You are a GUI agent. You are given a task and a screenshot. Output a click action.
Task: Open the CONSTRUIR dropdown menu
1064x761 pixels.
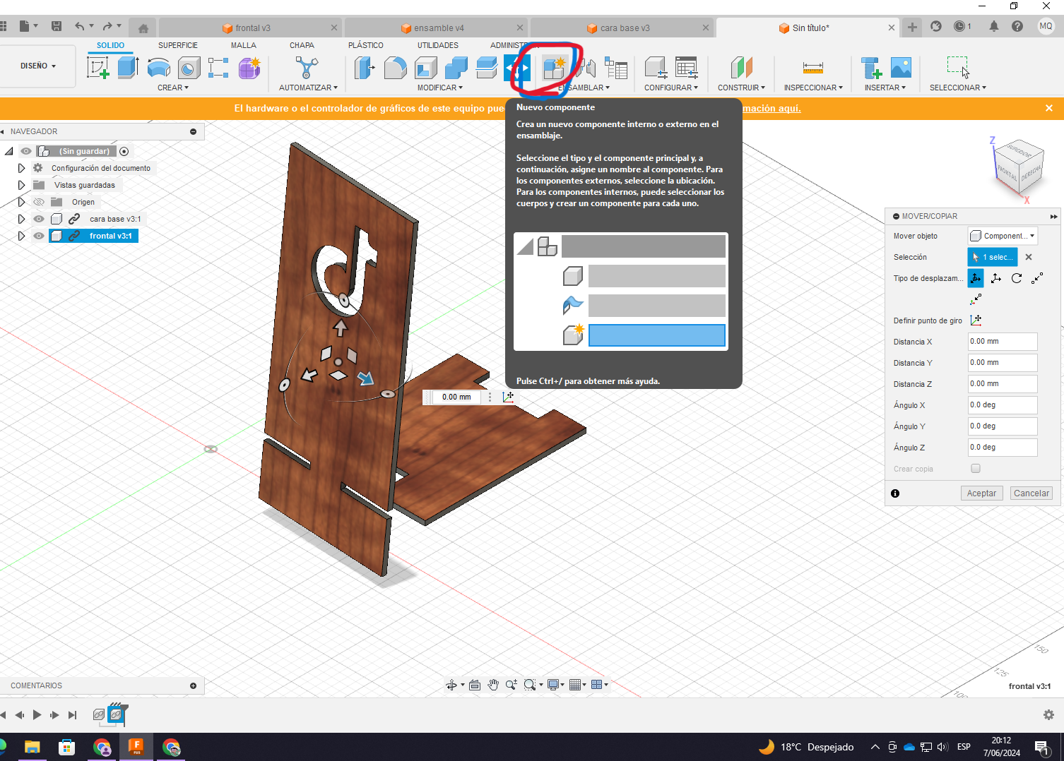coord(742,88)
